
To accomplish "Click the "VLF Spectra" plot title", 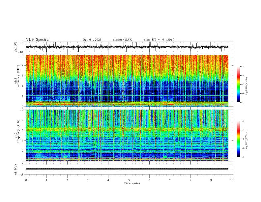I will tap(37, 40).
